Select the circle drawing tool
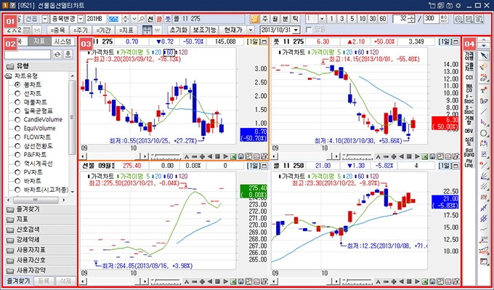Screen dimensions: 494x290 click(x=484, y=133)
